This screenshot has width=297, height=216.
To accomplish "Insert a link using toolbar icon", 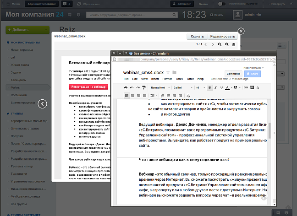I will (246, 87).
